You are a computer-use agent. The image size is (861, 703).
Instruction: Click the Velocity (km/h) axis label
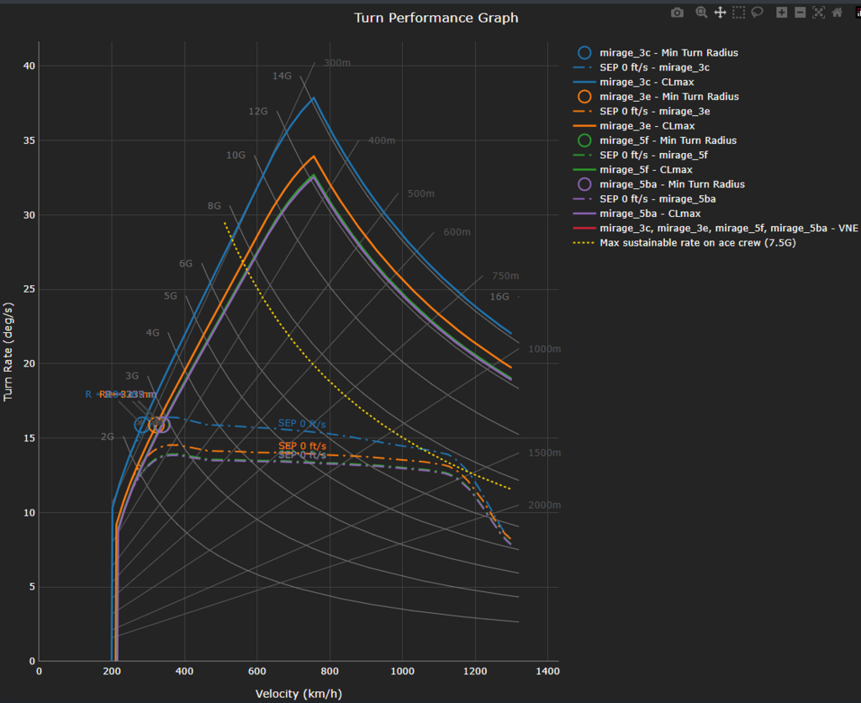pos(298,694)
